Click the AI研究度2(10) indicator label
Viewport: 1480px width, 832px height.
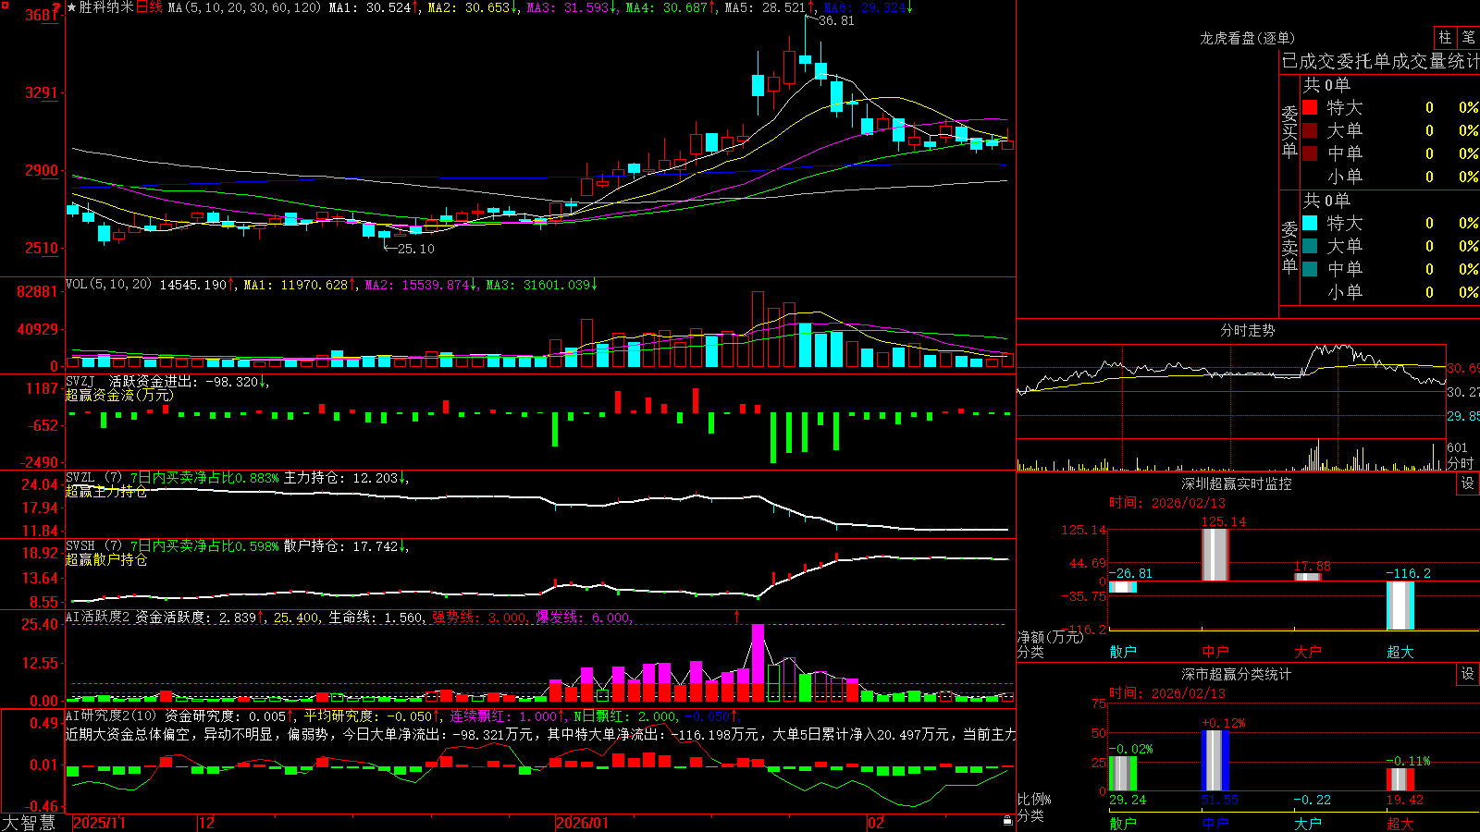111,716
